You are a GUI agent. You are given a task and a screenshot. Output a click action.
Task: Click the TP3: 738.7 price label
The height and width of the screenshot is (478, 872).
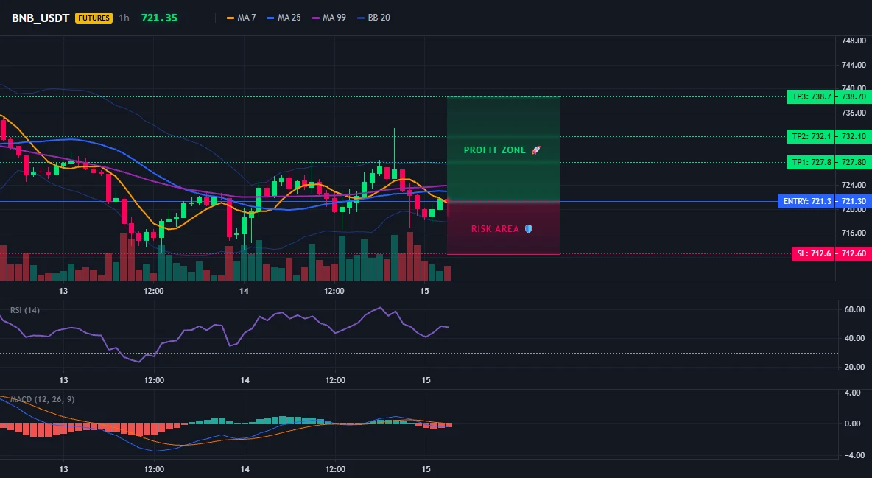point(810,96)
